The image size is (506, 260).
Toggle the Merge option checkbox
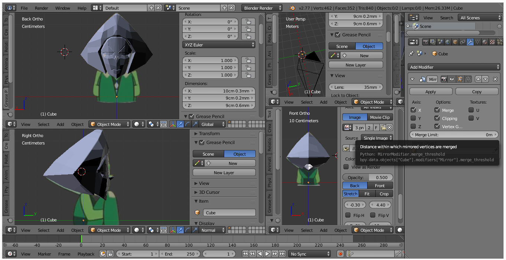click(437, 110)
